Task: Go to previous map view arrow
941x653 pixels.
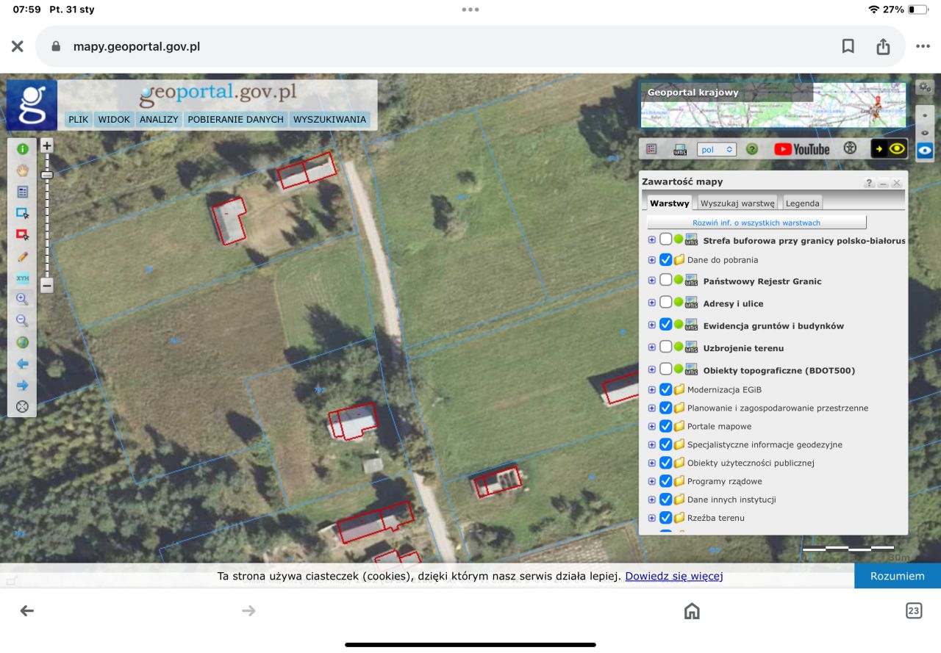Action: tap(22, 364)
